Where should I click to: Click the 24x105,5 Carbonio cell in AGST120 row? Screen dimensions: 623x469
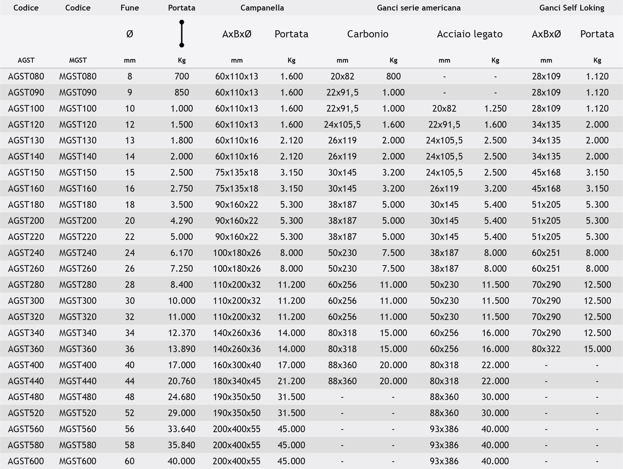click(342, 124)
